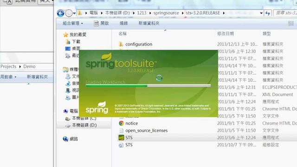Click the 桌面 icon in favorites
The width and height of the screenshot is (297, 167).
click(68, 49)
